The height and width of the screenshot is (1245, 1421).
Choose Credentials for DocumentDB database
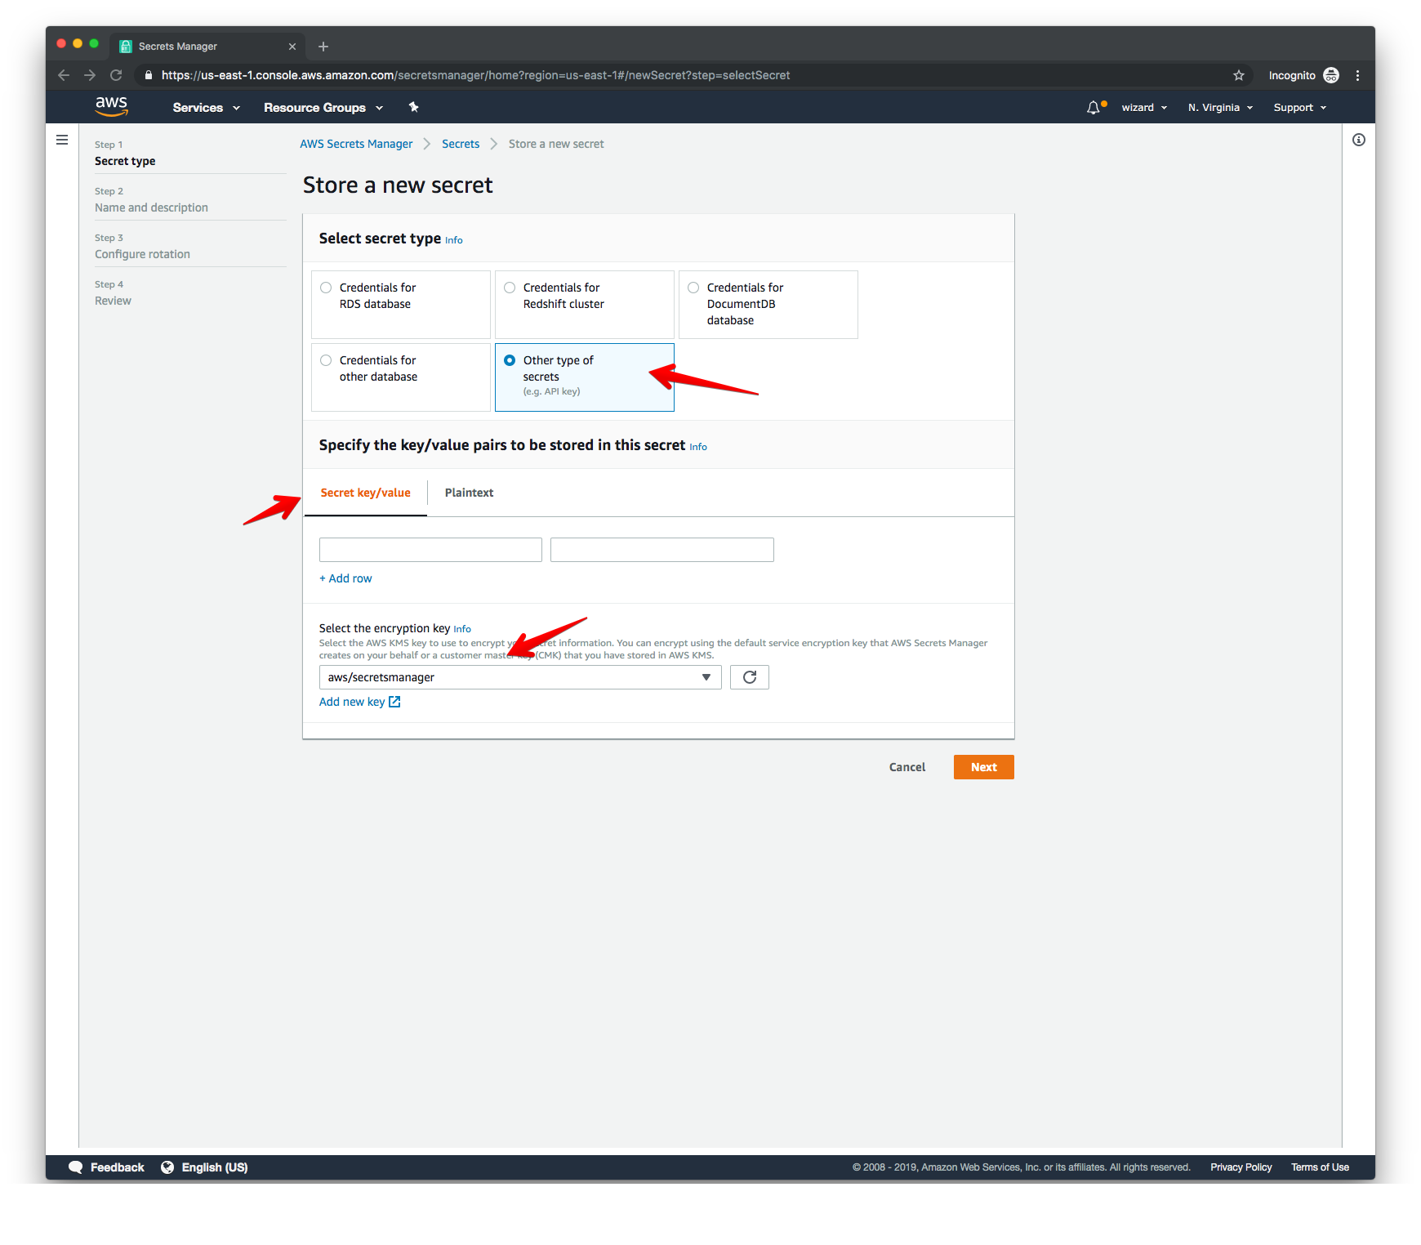(693, 288)
